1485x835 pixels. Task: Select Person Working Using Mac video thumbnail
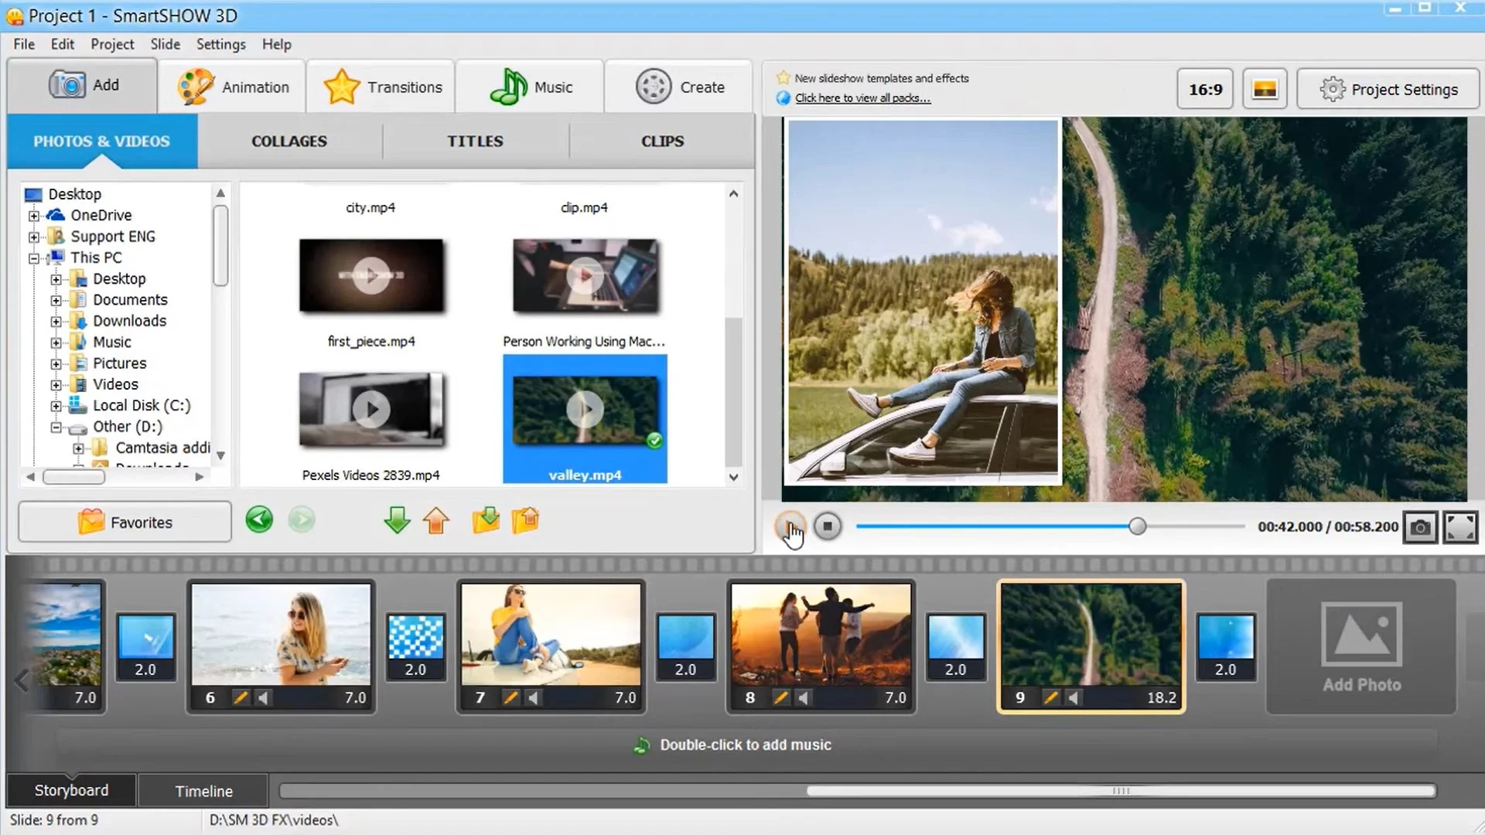coord(585,276)
